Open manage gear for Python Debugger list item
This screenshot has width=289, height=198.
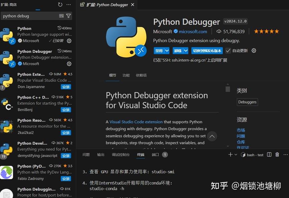[x=69, y=64]
